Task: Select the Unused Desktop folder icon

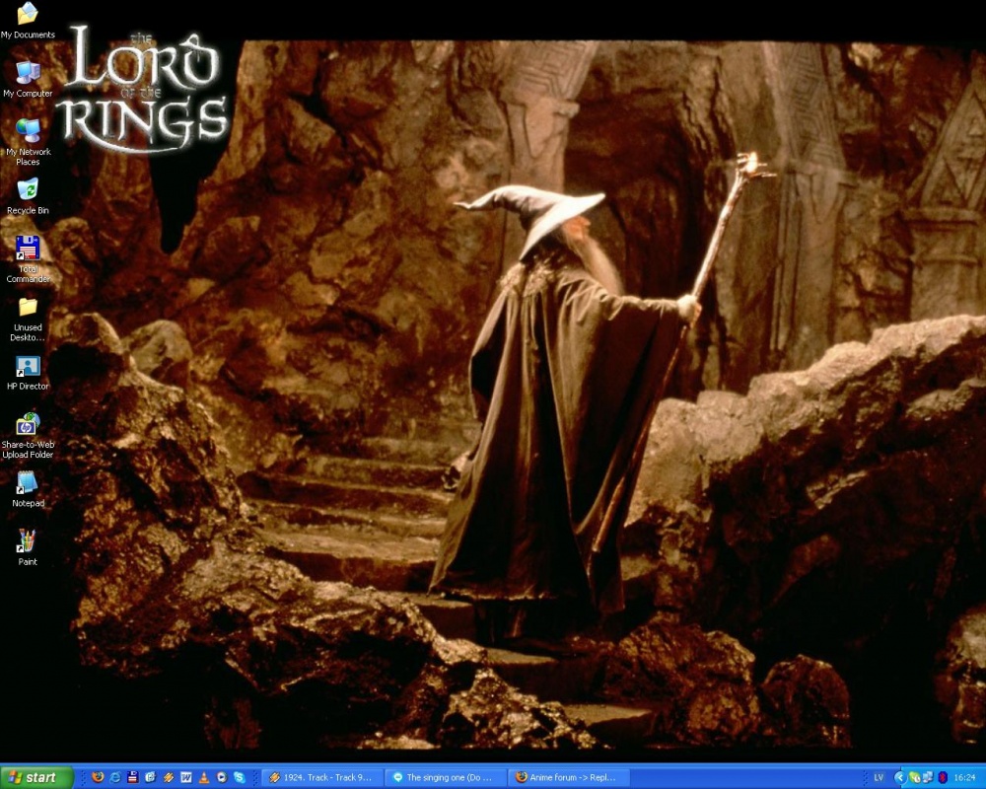Action: pyautogui.click(x=28, y=320)
